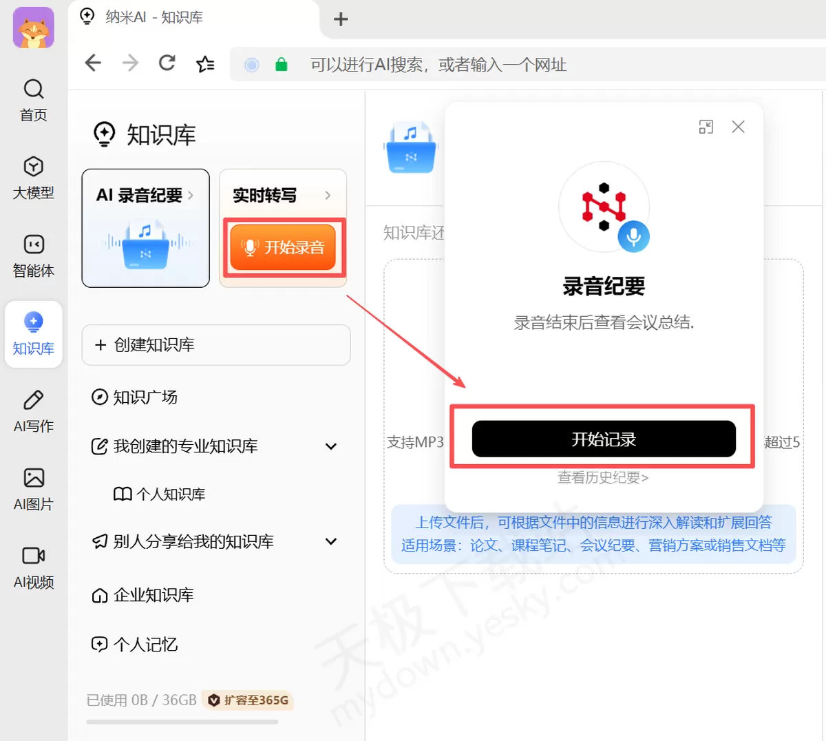826x741 pixels.
Task: Click the 录音结束后查看会议总结 text
Action: [x=604, y=322]
